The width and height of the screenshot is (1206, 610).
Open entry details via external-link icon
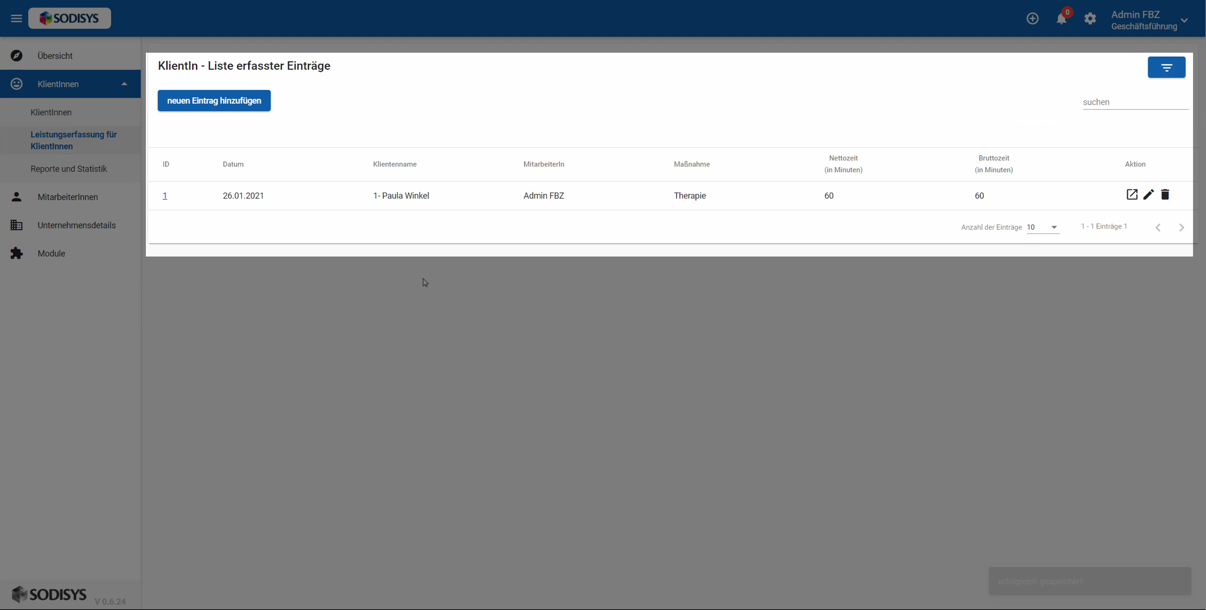pos(1132,195)
